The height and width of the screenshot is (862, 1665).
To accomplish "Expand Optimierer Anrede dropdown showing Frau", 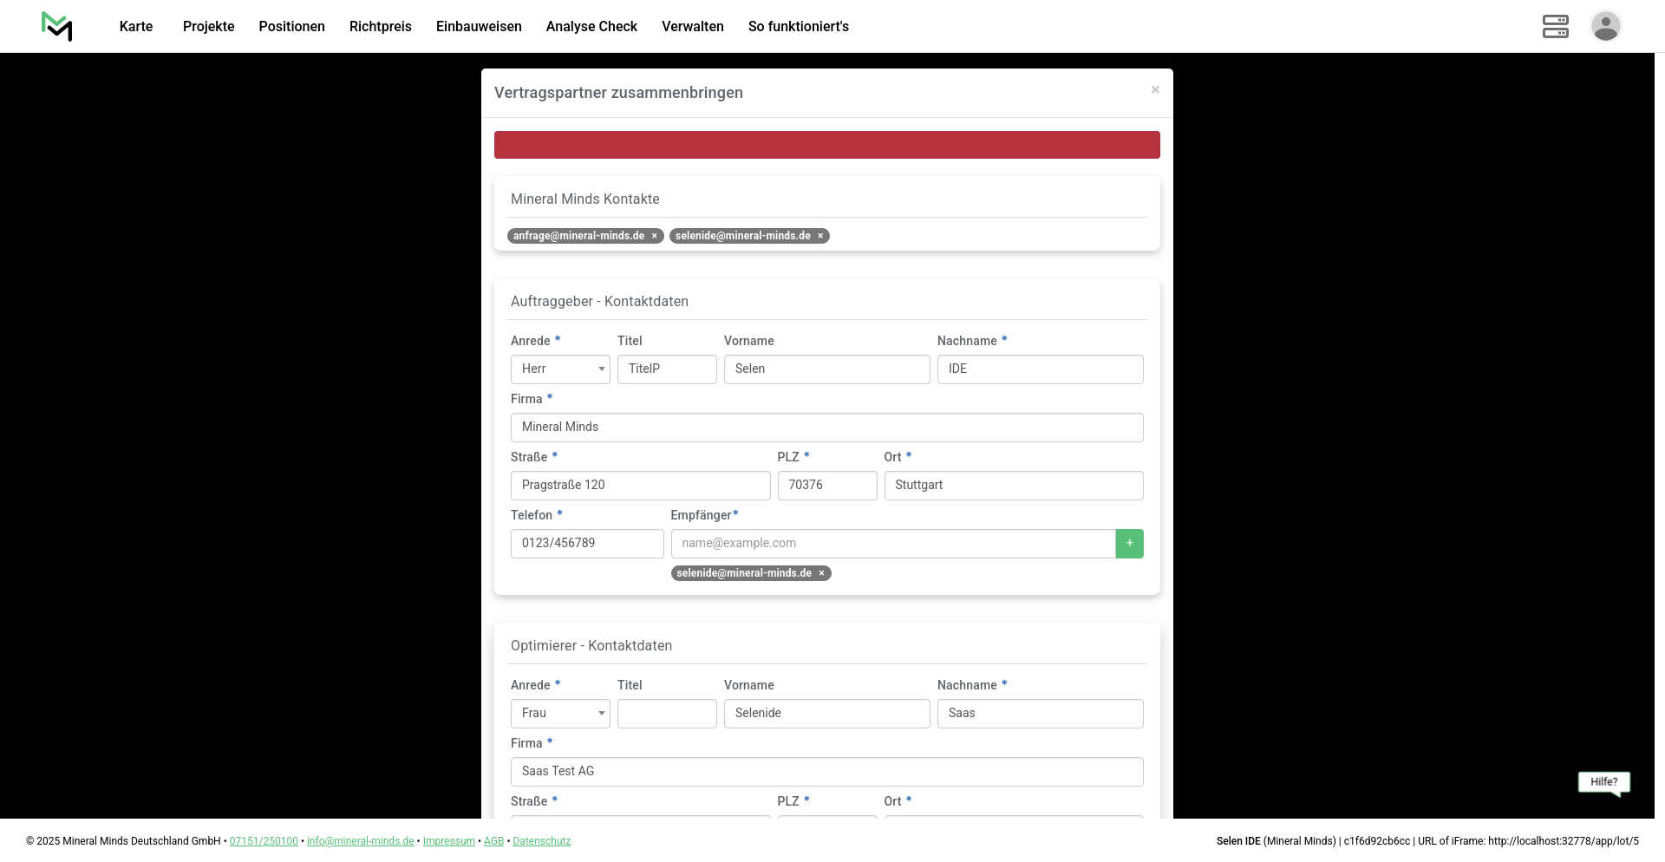I will (x=560, y=714).
